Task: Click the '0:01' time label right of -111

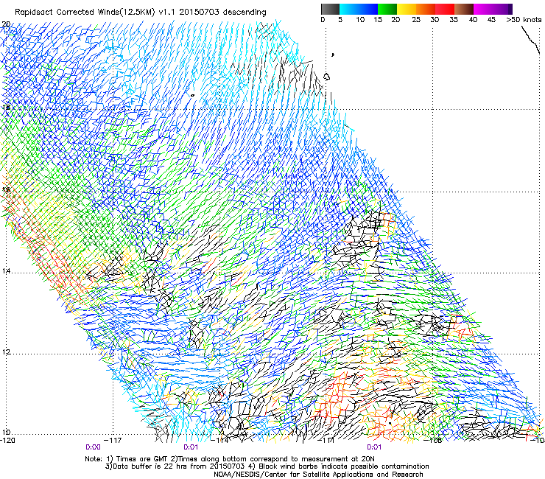Action: click(x=374, y=447)
